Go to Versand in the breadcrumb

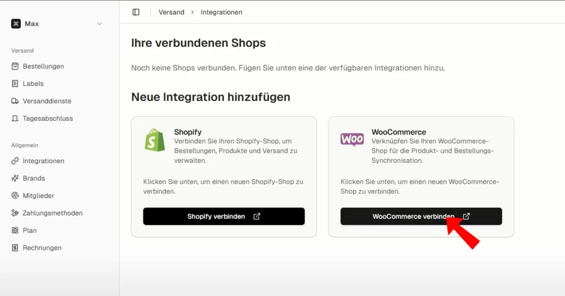172,12
